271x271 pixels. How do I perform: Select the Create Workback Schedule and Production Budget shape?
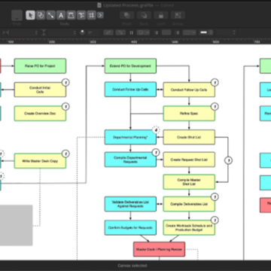tap(189, 227)
